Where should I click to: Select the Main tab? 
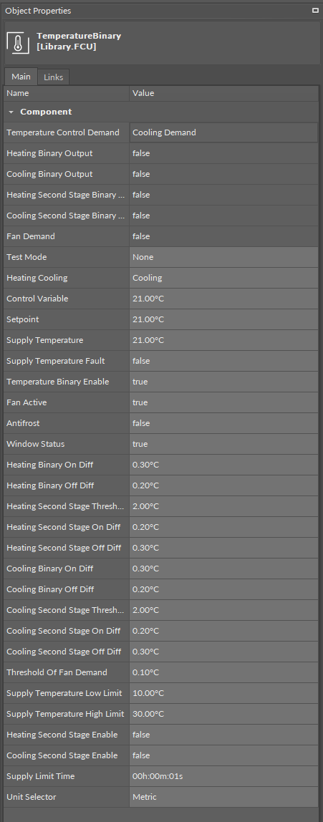[21, 77]
